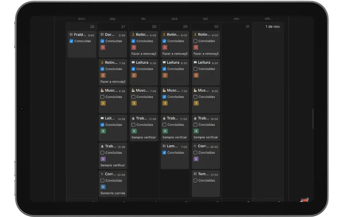Click the flexed arm icon on the Musc... 8:30 card
This screenshot has width=343, height=217.
point(102,90)
